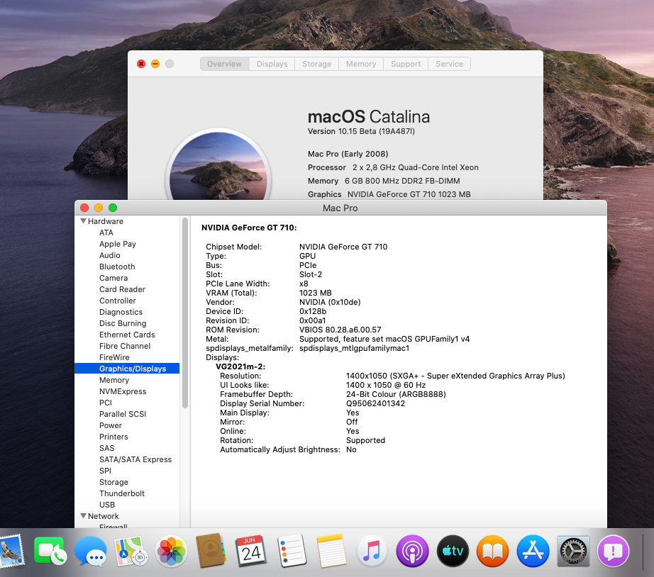Select NVMExpress in the sidebar
This screenshot has height=577, width=654.
click(x=123, y=391)
